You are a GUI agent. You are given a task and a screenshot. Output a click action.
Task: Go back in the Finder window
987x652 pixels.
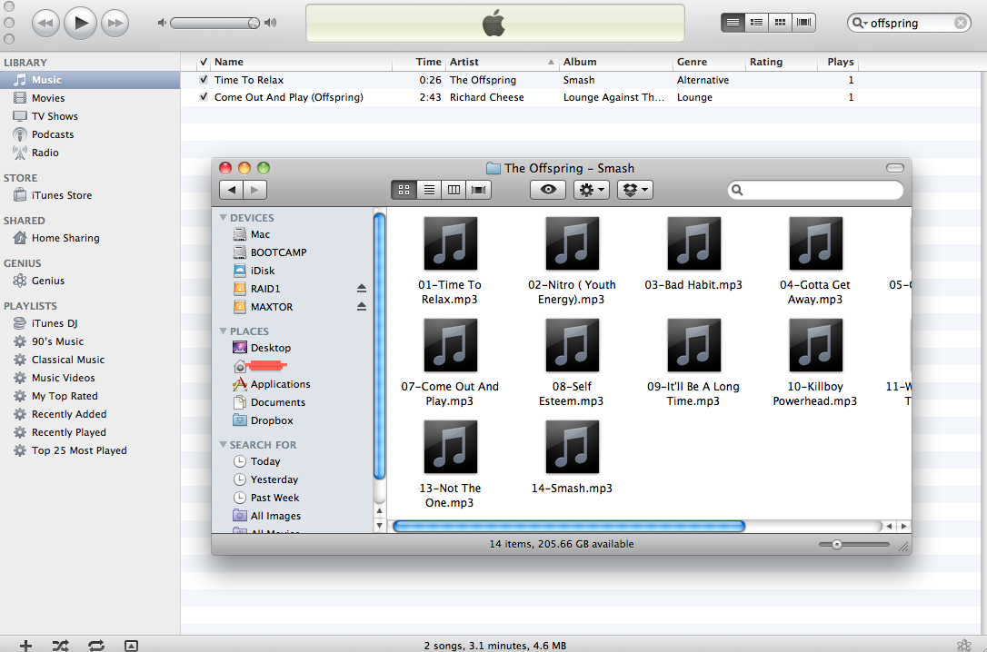231,190
